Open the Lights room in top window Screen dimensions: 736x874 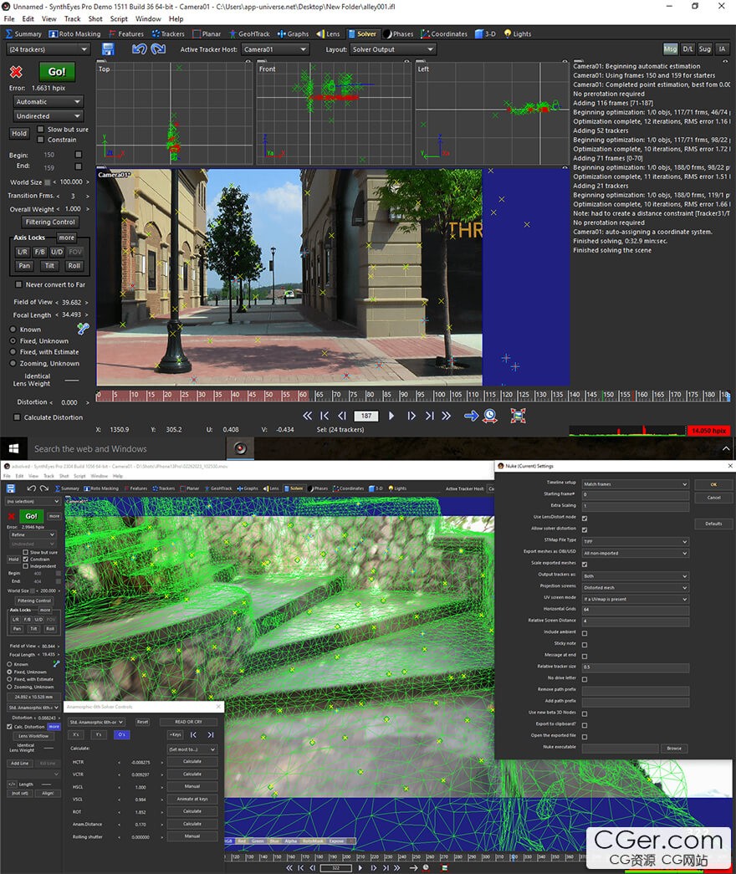(518, 34)
